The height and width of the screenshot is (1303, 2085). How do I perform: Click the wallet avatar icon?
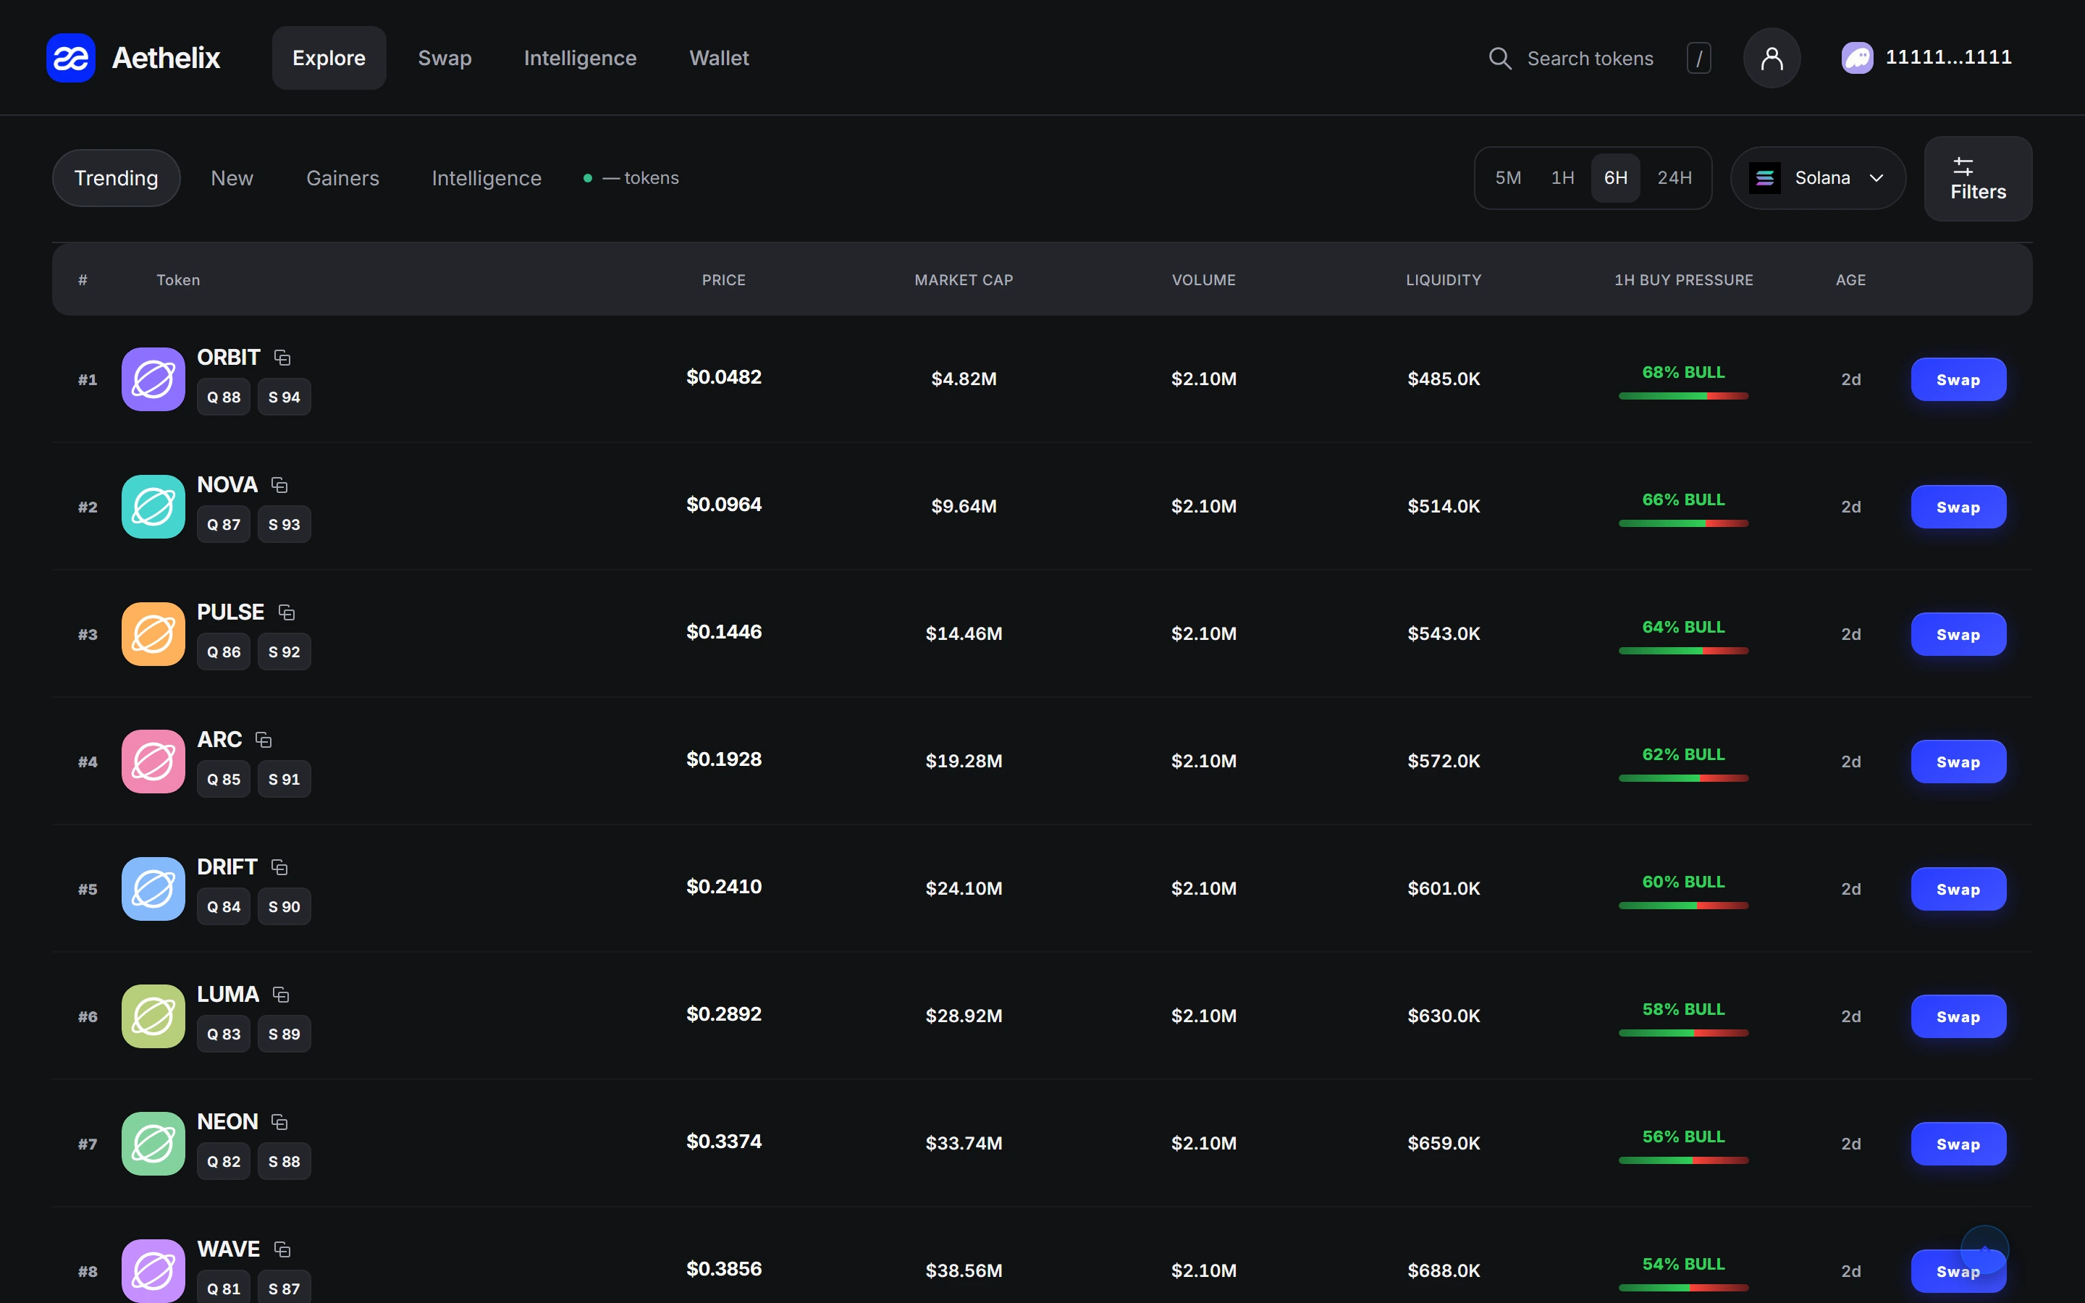(1857, 58)
